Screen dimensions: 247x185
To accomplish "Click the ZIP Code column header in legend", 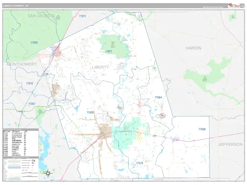I will 7,131.
